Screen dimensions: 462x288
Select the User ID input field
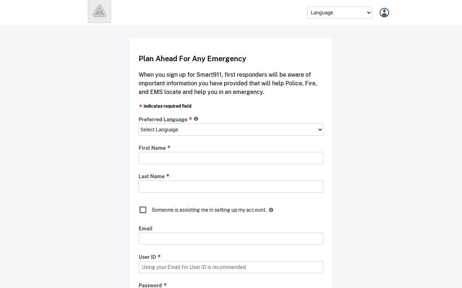click(x=231, y=267)
